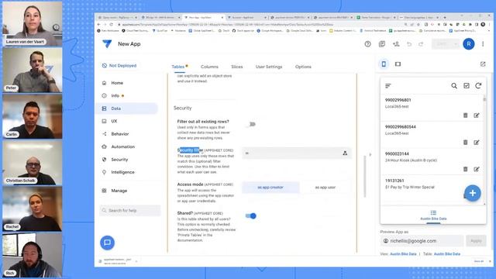Open the more options three-dot menu
Image resolution: width=496 pixels, height=279 pixels.
point(483,44)
